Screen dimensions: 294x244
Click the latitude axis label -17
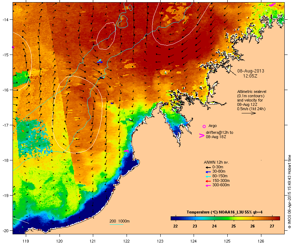pyautogui.click(x=5, y=125)
